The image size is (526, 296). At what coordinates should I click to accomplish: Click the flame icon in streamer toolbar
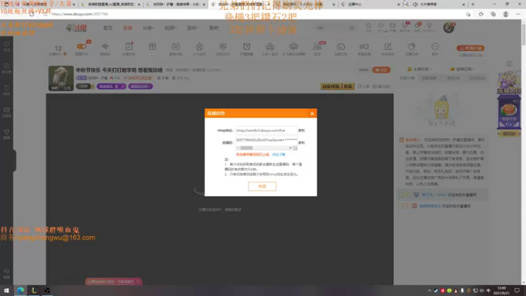point(199,47)
